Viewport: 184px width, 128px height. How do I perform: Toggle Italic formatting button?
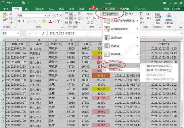24,21
